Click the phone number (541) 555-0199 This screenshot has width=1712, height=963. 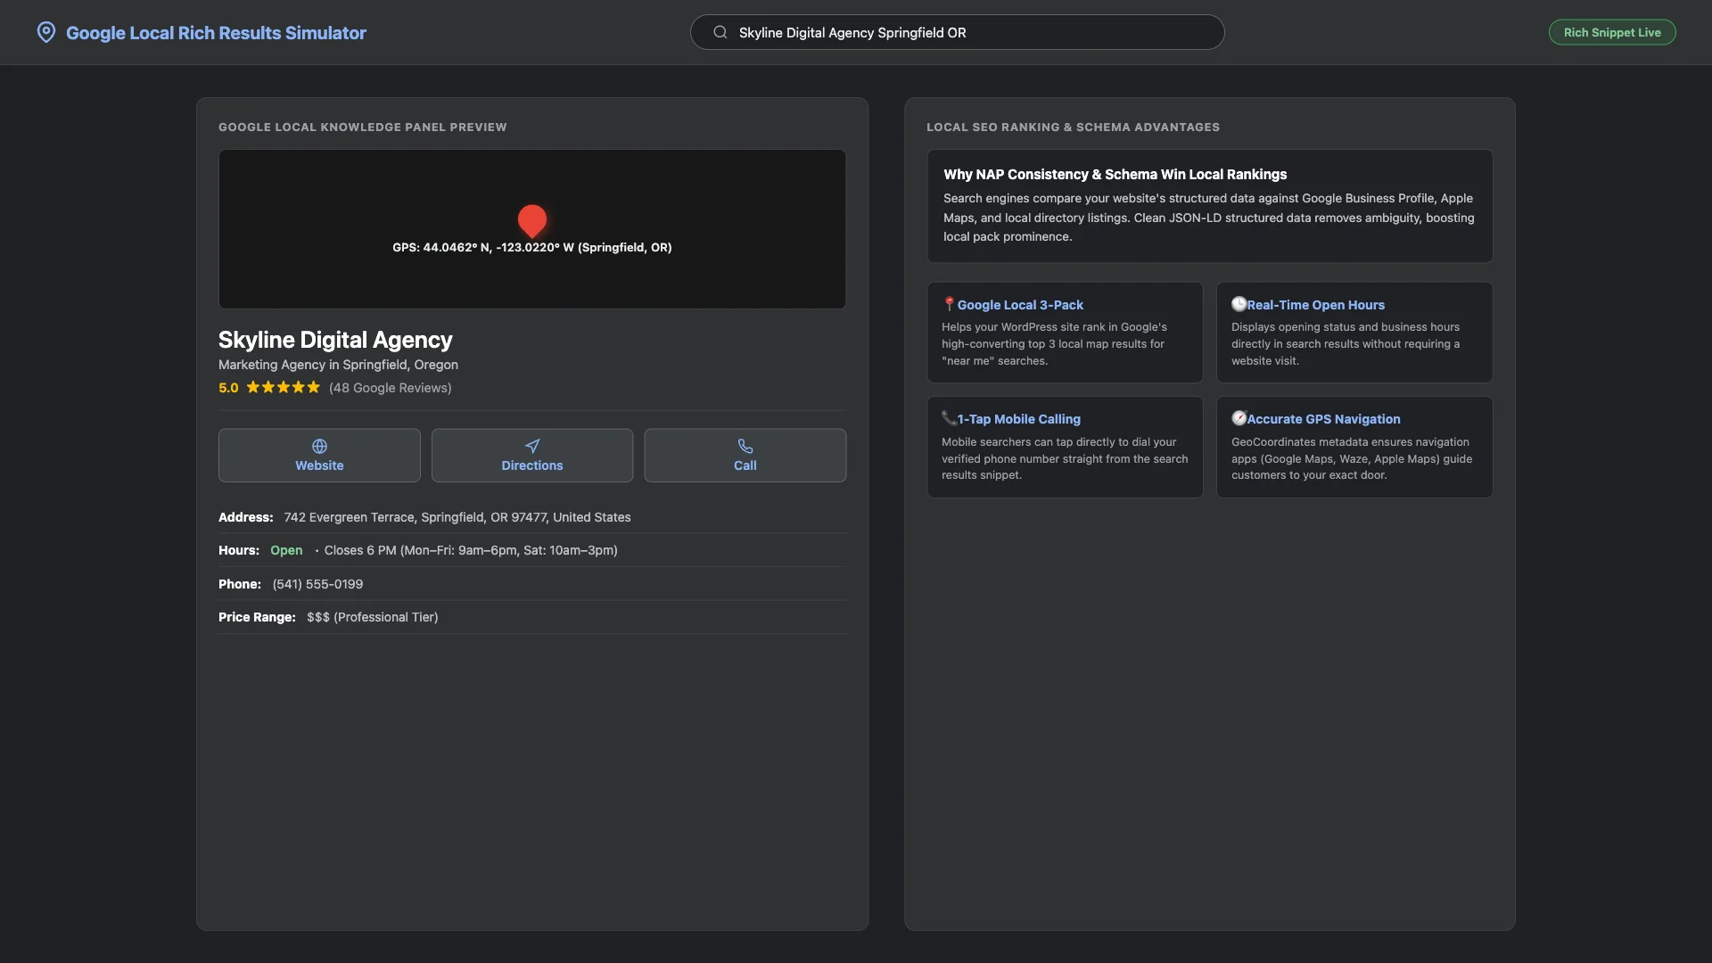point(317,584)
